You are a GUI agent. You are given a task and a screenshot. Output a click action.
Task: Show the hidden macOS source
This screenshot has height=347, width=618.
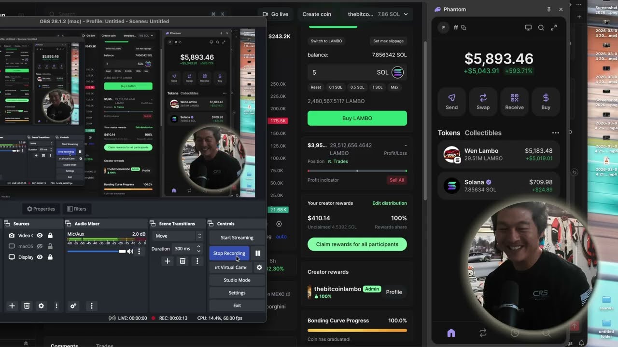pyautogui.click(x=40, y=246)
